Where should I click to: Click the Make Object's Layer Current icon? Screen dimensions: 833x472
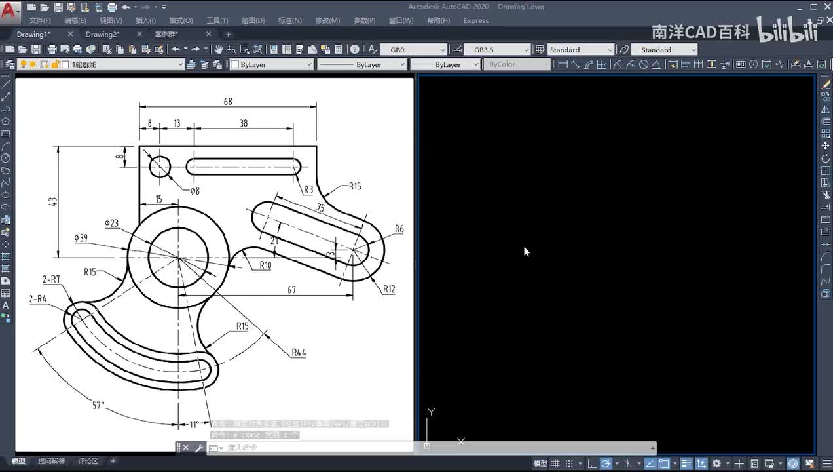tap(191, 64)
